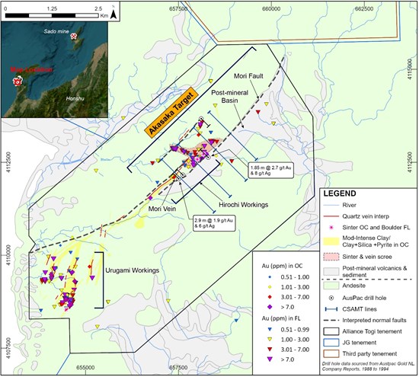Click the blue 0.51 - 1.00 diamond legend symbol
The image size is (419, 377).
click(270, 277)
